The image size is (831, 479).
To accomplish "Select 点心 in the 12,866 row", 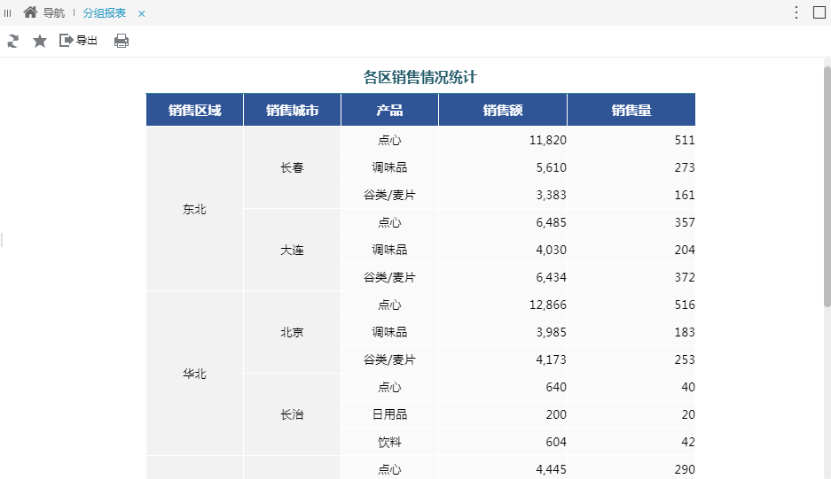I will (x=389, y=305).
